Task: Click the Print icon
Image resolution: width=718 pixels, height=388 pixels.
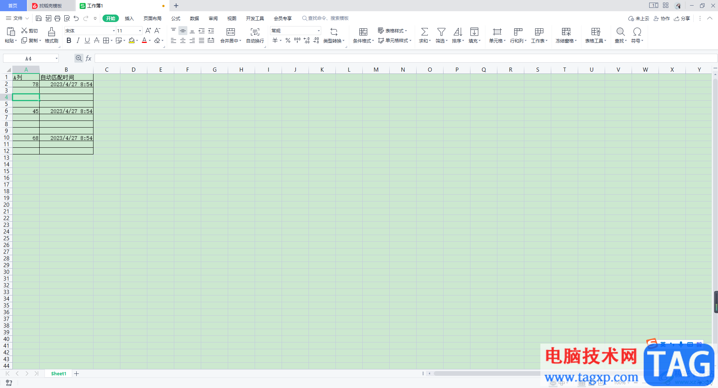Action: 57,18
